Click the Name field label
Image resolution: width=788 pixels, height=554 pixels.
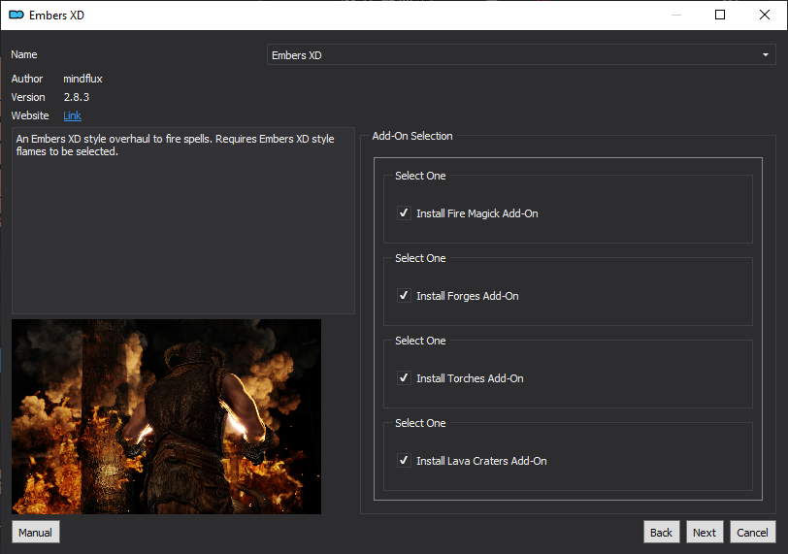point(24,54)
